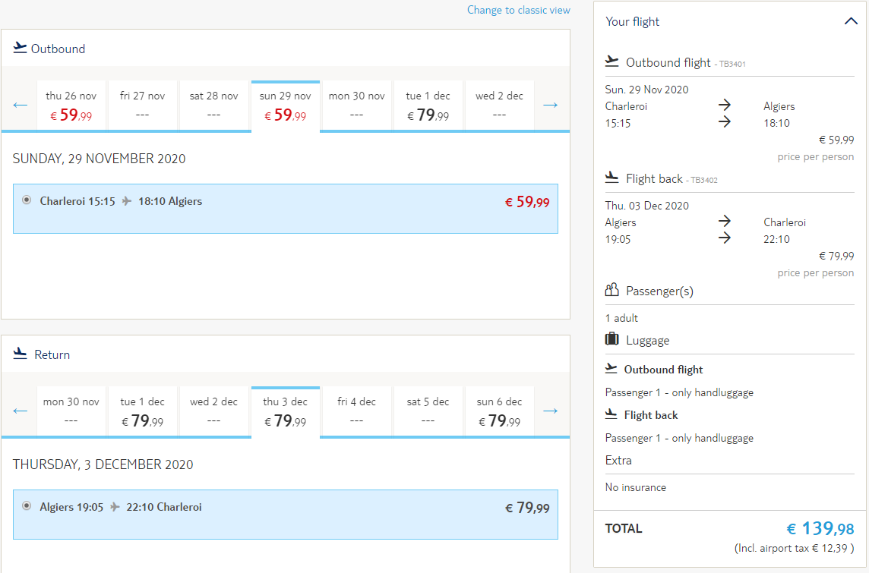Select return date tue 1 dec
The image size is (869, 573).
[143, 411]
